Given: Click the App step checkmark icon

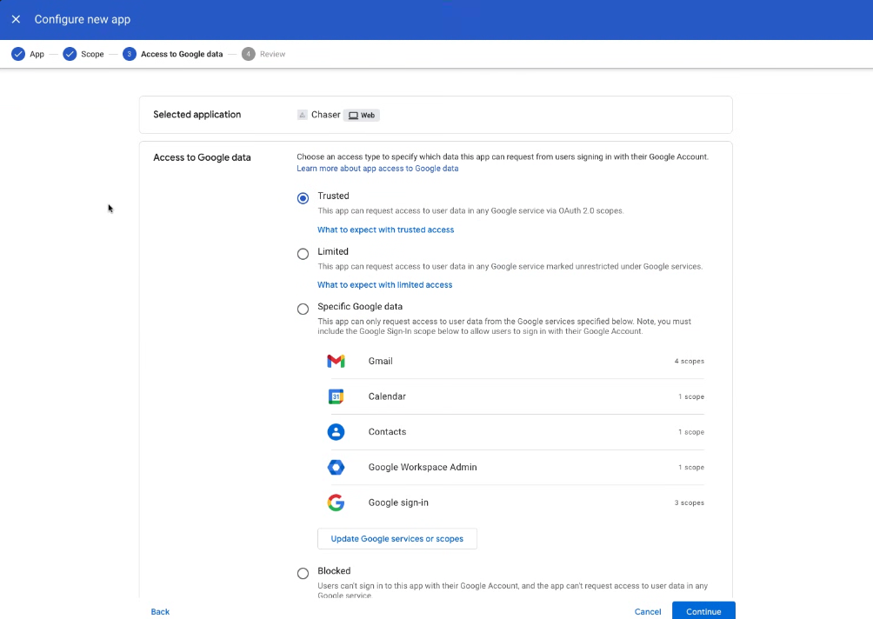Looking at the screenshot, I should click(17, 53).
